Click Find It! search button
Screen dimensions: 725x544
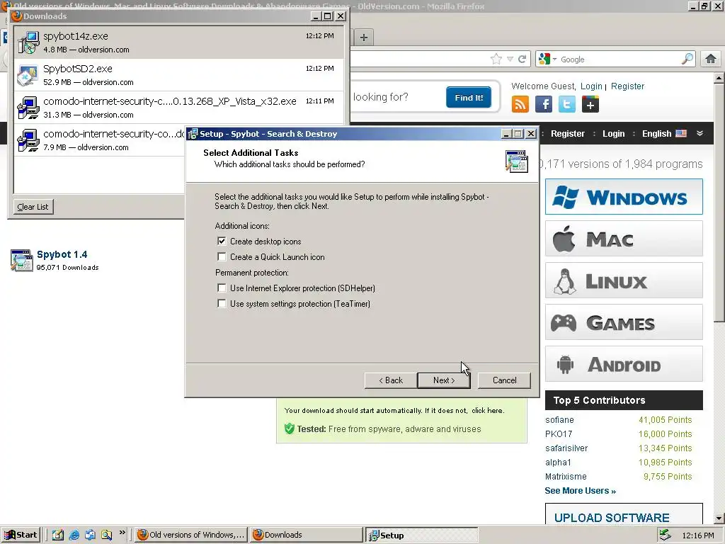[x=469, y=98]
